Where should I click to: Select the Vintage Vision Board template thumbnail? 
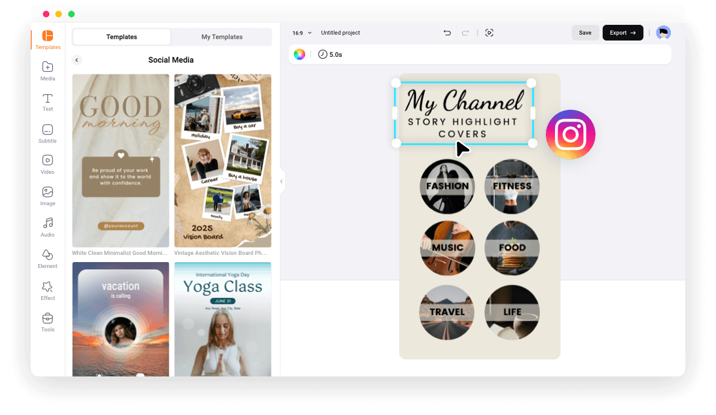223,161
